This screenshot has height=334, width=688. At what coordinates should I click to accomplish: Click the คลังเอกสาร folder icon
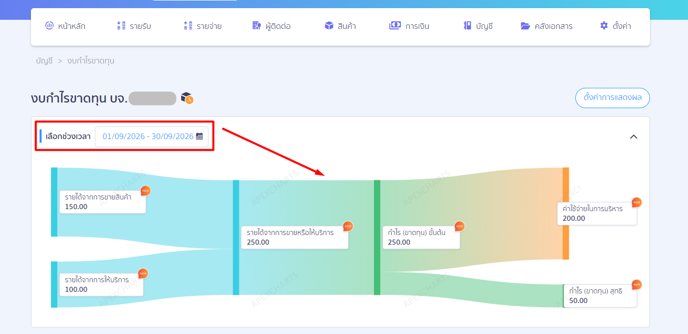526,26
